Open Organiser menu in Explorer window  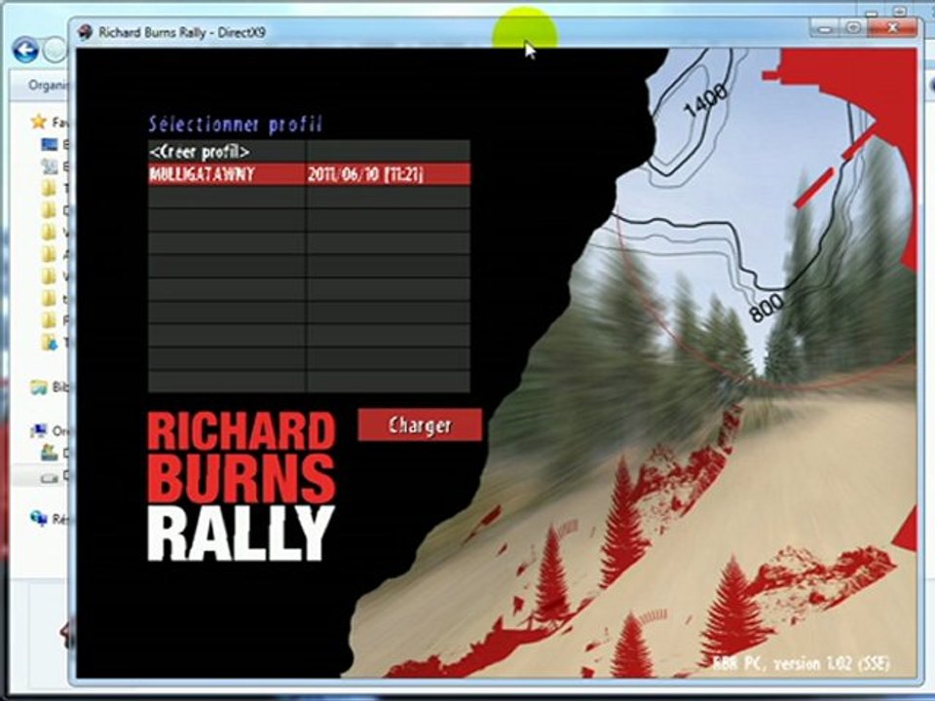[x=48, y=86]
